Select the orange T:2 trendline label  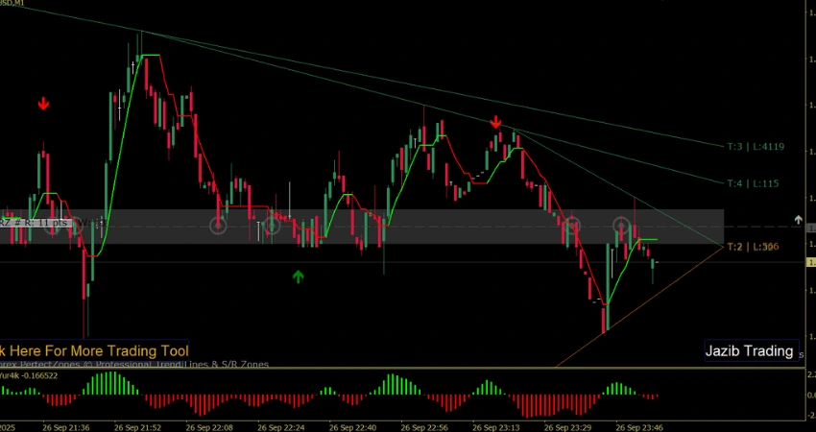coord(752,248)
